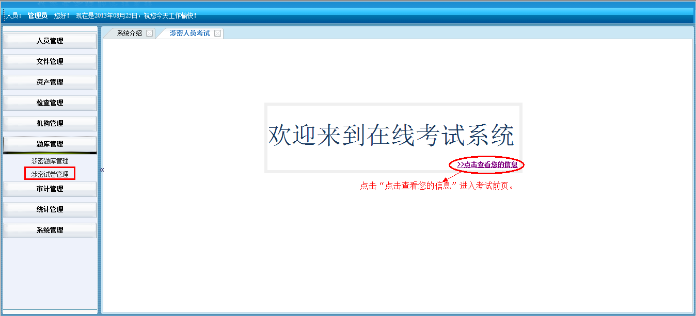This screenshot has width=696, height=316.
Task: Expand the 统计管理 menu section
Action: click(50, 209)
